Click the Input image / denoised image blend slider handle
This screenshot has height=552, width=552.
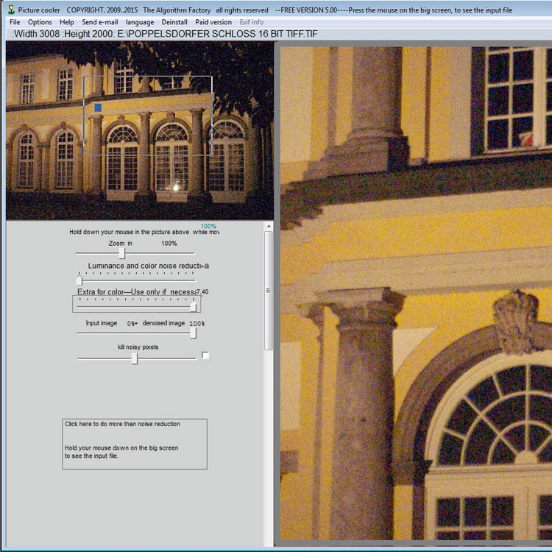pyautogui.click(x=193, y=333)
